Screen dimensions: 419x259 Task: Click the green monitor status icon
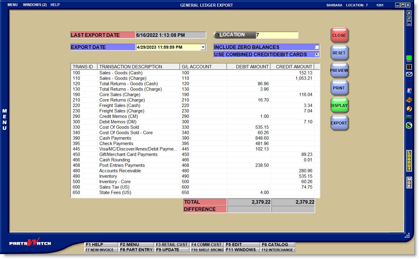[x=409, y=58]
